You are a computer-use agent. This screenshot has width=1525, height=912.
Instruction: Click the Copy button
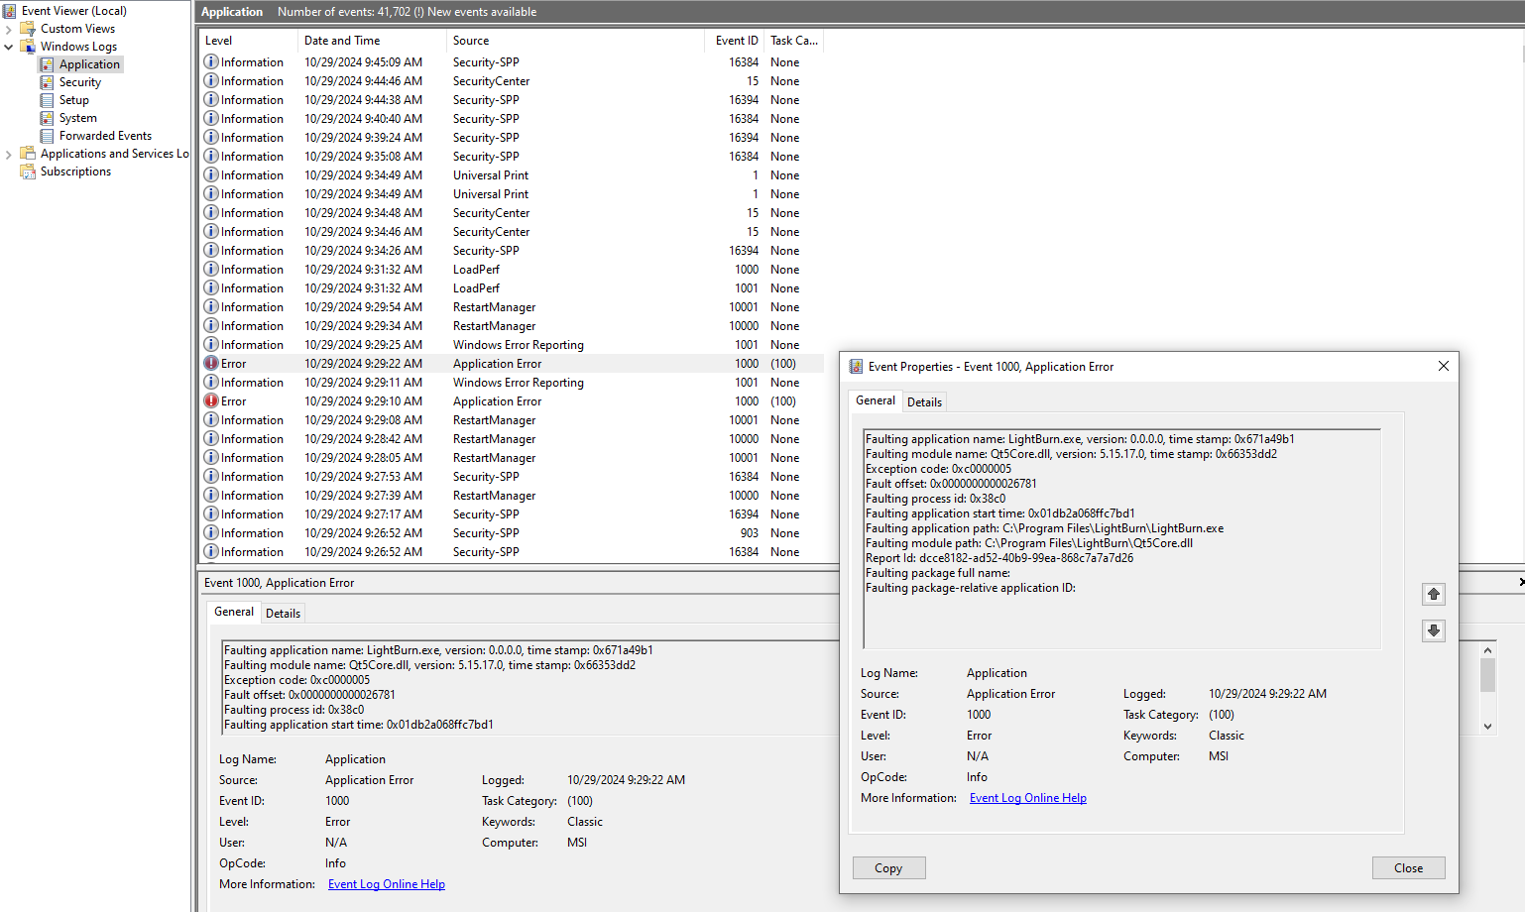pyautogui.click(x=888, y=868)
